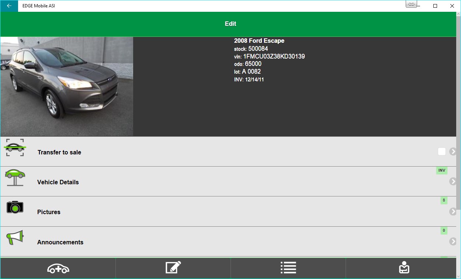Open the user profile icon in bottom bar
The image size is (461, 279).
404,268
